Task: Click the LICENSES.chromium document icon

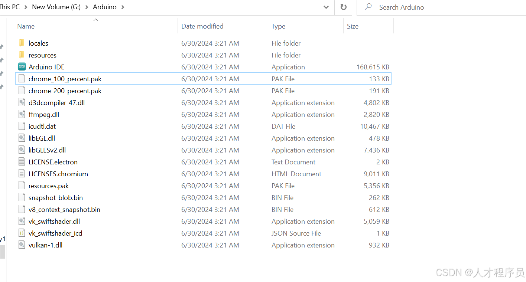Action: click(22, 174)
